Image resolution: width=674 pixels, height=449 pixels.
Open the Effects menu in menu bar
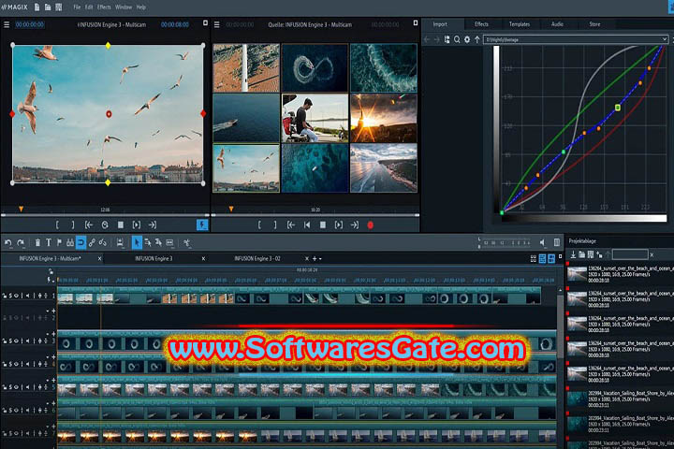click(x=104, y=7)
